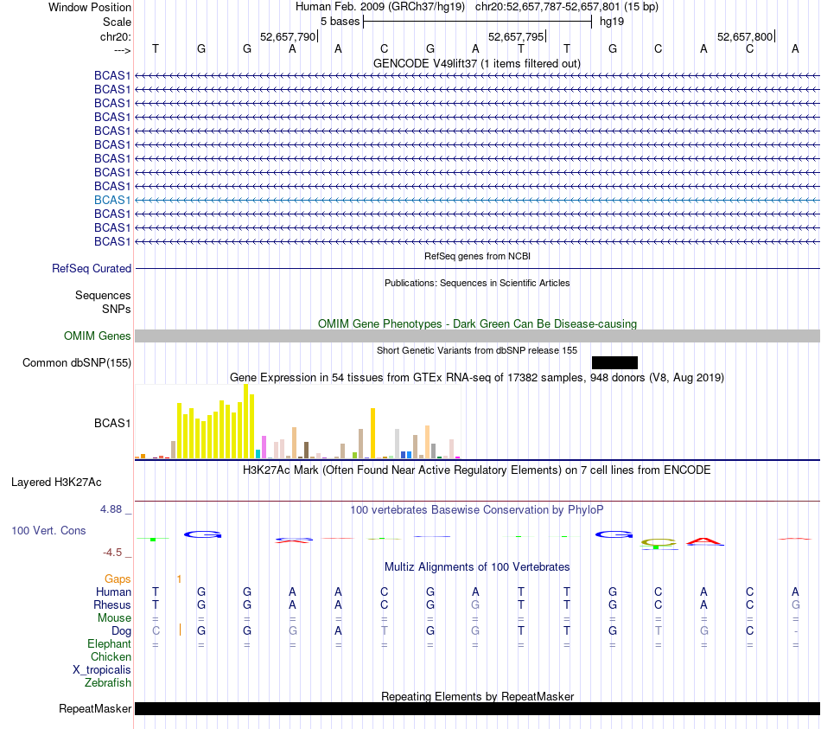The width and height of the screenshot is (821, 729).
Task: Click the Human Feb. 2009 (GRCh37/hg19) heading
Action: [x=379, y=7]
